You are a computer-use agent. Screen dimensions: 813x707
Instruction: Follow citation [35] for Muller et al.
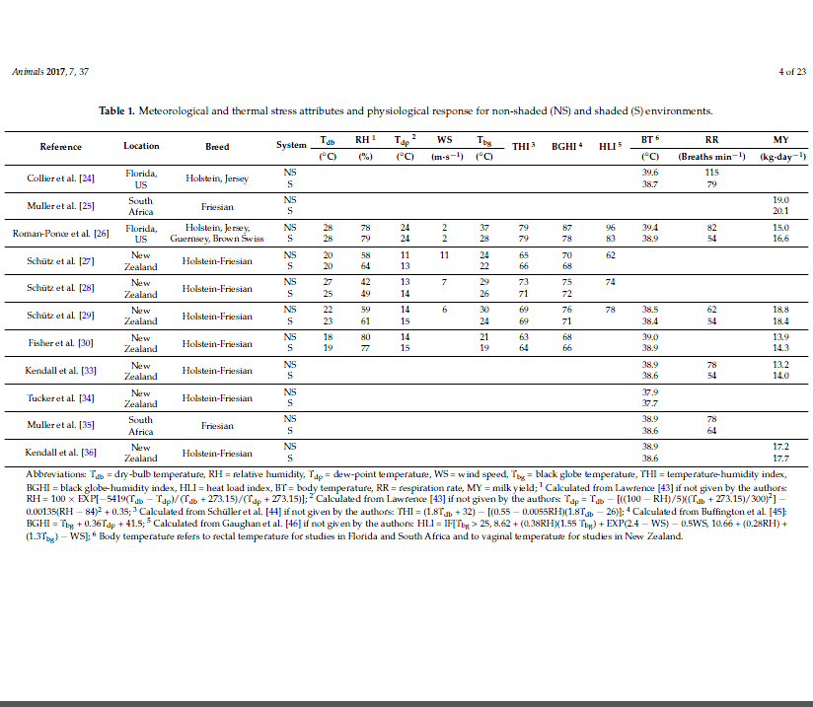(87, 426)
